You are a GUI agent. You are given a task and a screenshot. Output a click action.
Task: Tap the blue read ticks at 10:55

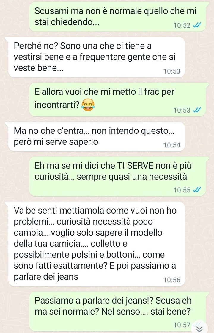coord(197,190)
